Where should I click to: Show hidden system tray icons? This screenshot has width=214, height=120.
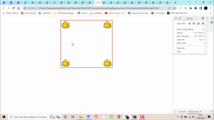point(178,117)
